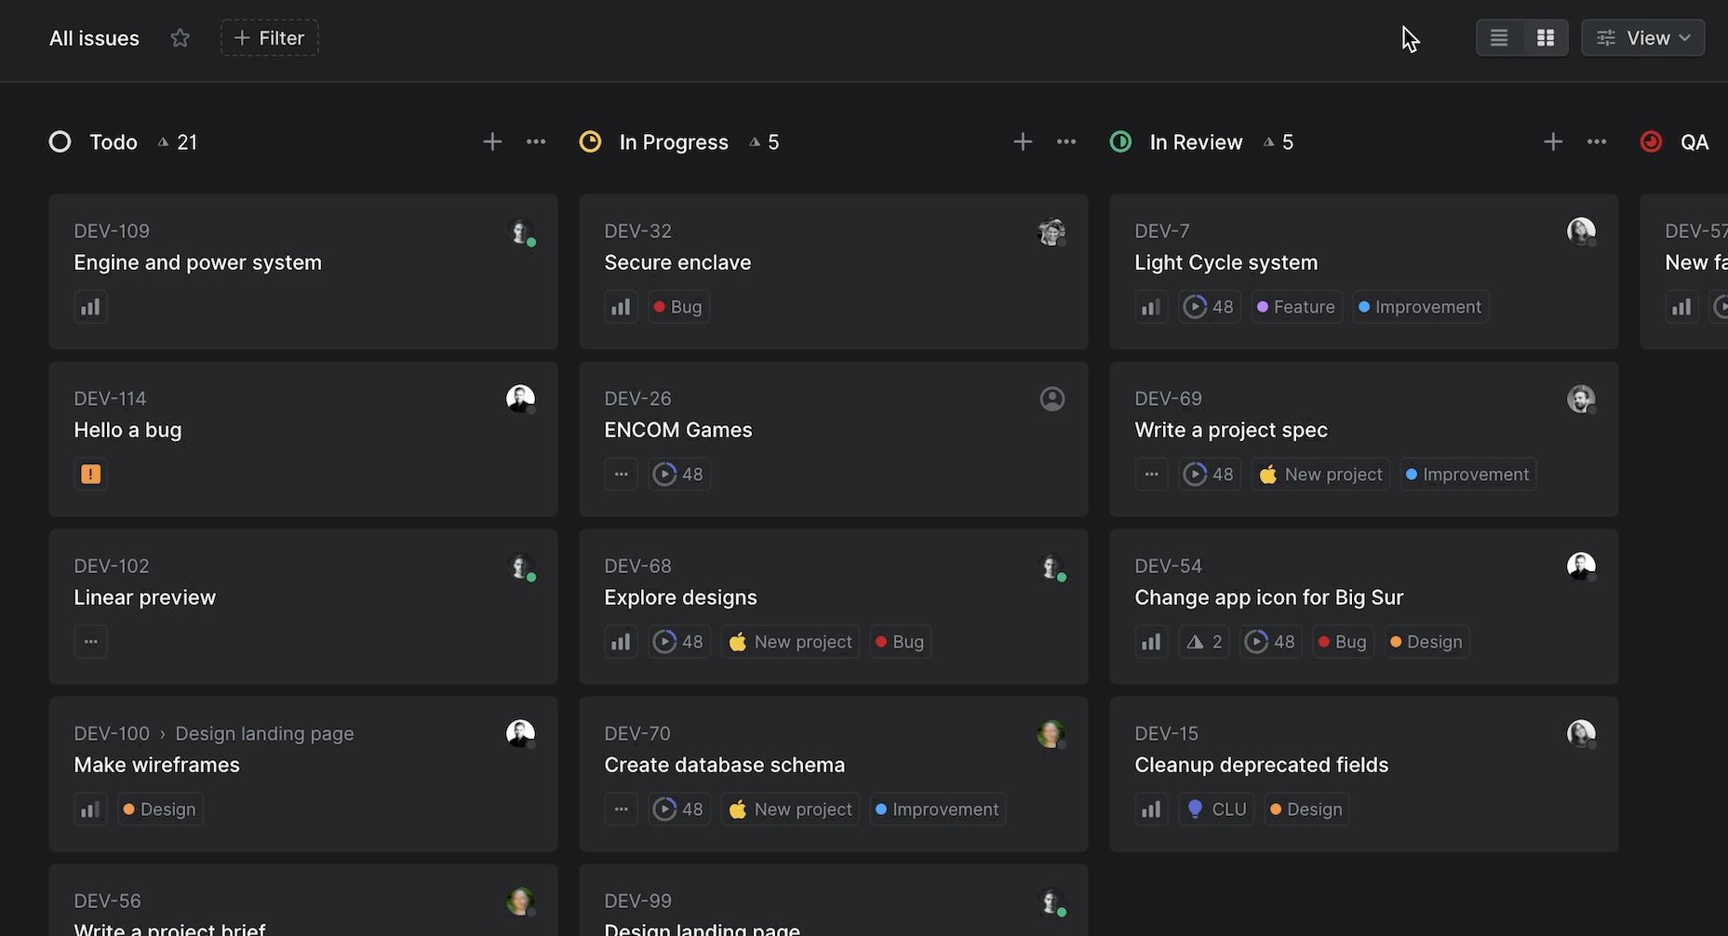Viewport: 1728px width, 936px height.
Task: Click the Filter button
Action: pos(269,37)
